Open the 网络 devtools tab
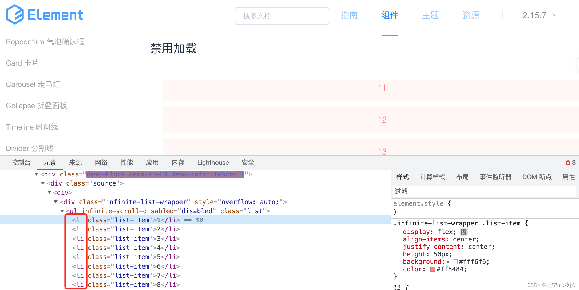Image resolution: width=579 pixels, height=290 pixels. coord(101,163)
